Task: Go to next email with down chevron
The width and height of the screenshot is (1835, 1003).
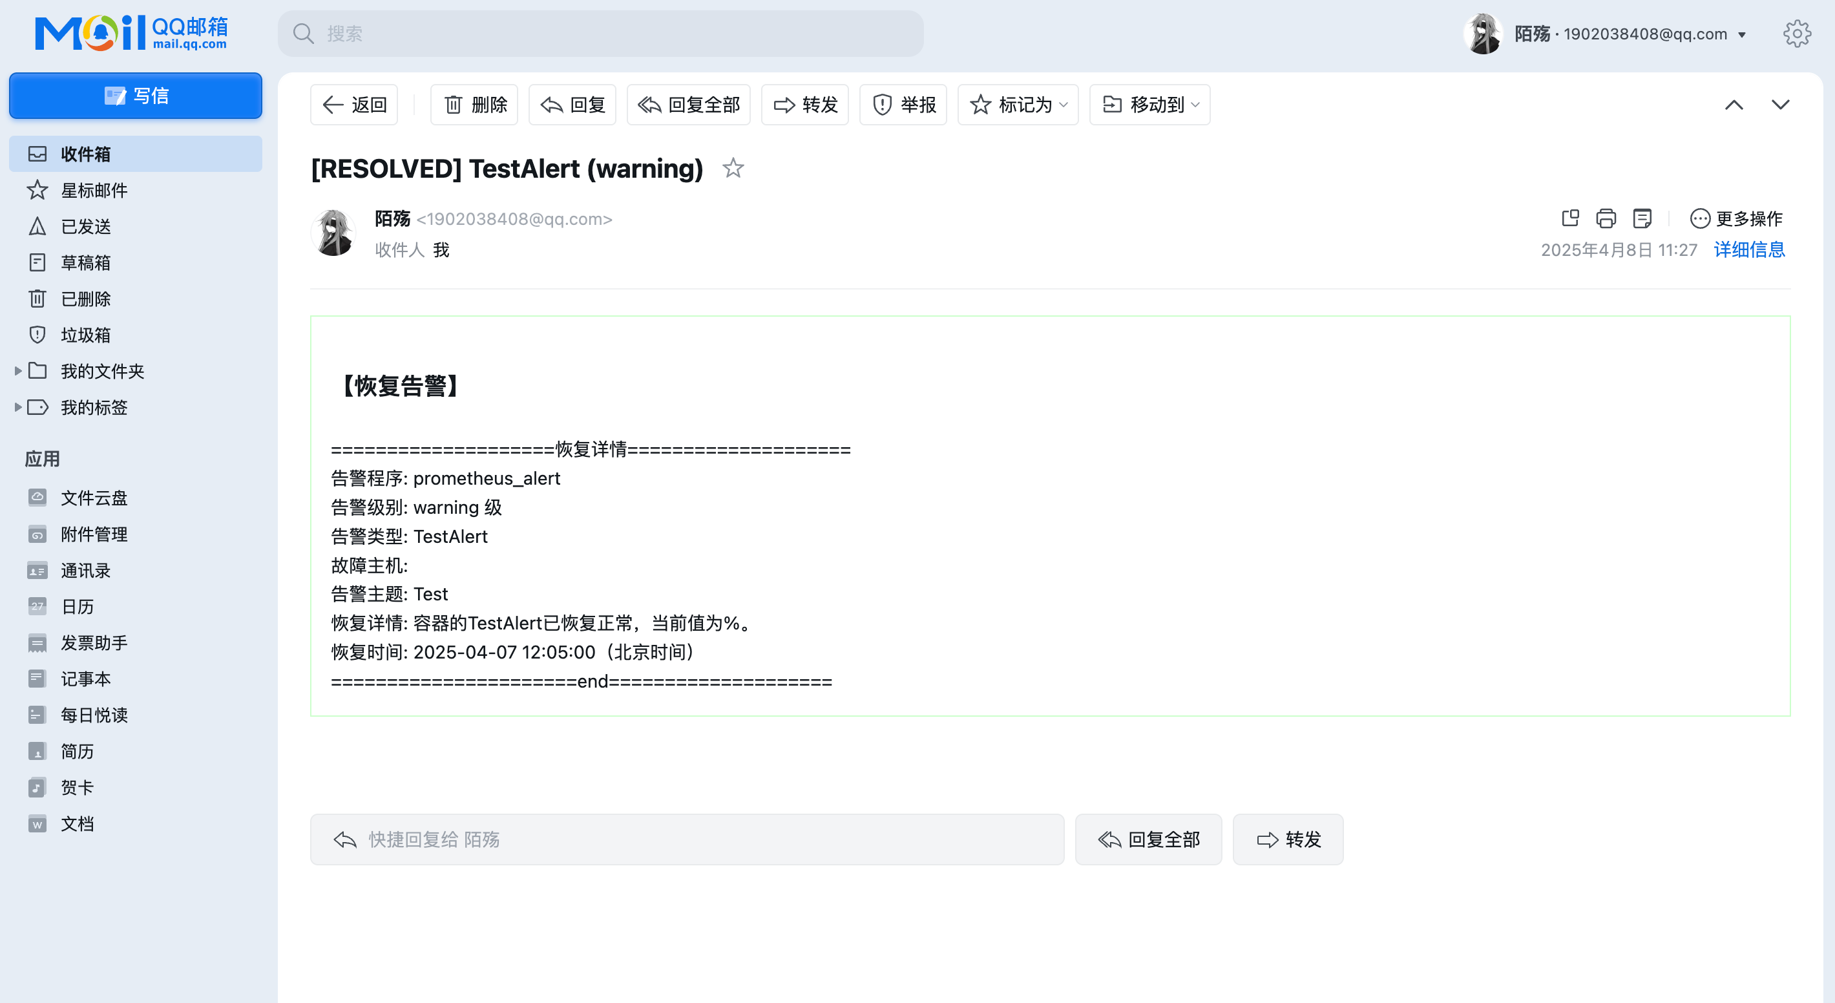Action: 1780,105
